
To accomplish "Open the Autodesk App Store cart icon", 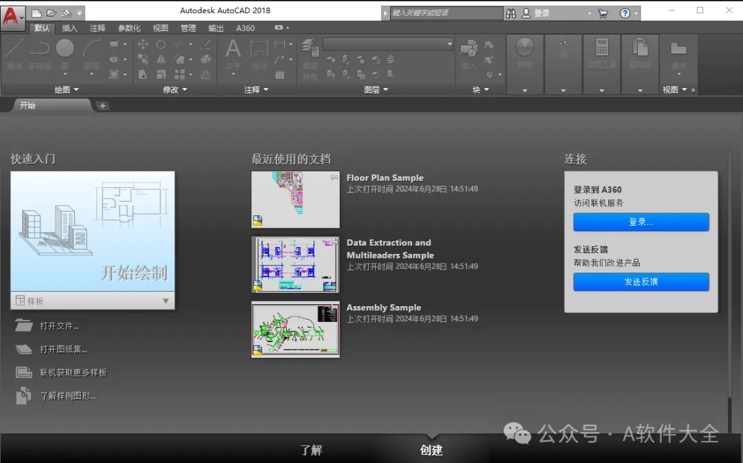I will [x=603, y=13].
